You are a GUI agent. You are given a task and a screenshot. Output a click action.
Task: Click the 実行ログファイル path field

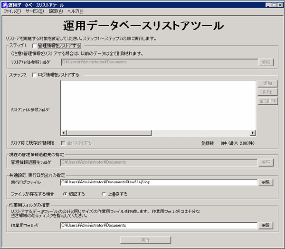point(158,182)
